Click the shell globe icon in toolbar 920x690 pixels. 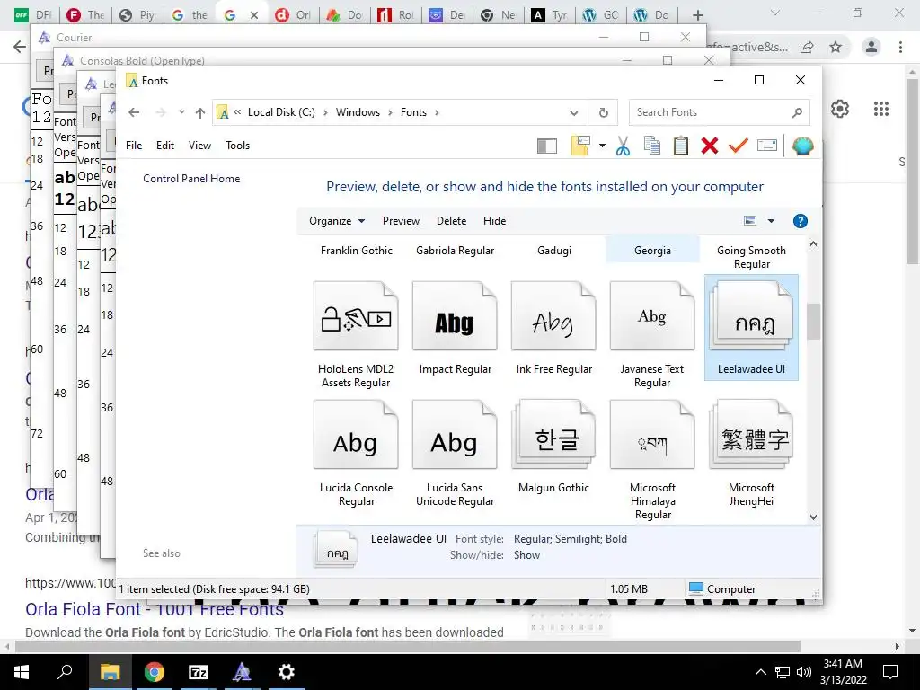802,146
